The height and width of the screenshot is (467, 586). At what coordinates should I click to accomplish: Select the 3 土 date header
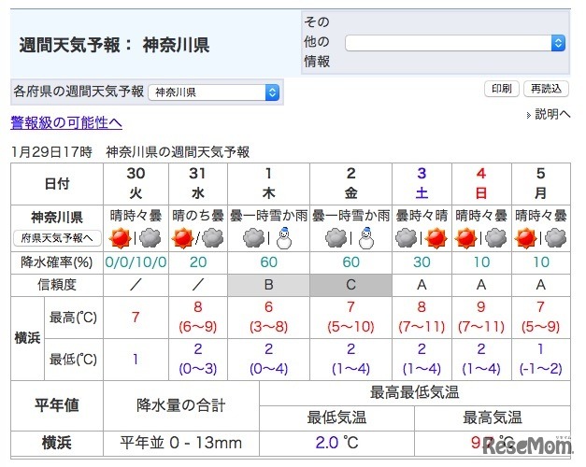click(422, 183)
